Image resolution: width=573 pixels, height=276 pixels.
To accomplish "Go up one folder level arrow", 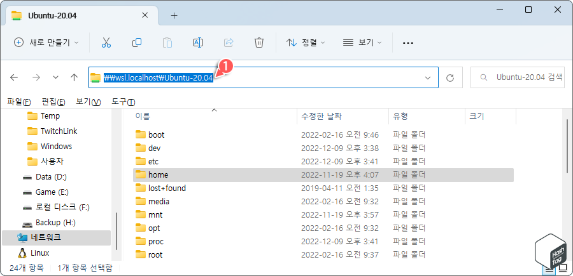I will click(74, 77).
